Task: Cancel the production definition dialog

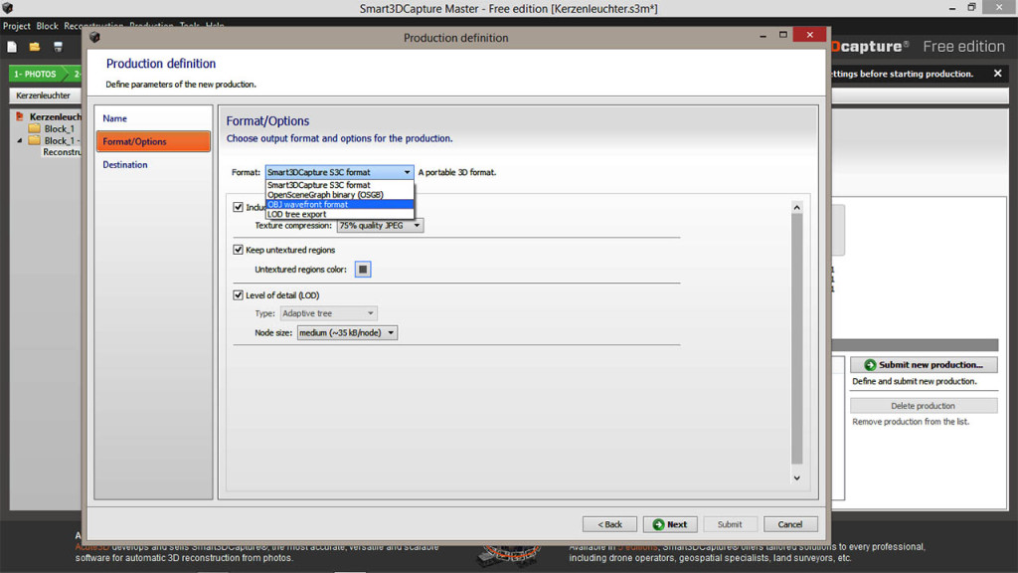Action: pos(790,524)
